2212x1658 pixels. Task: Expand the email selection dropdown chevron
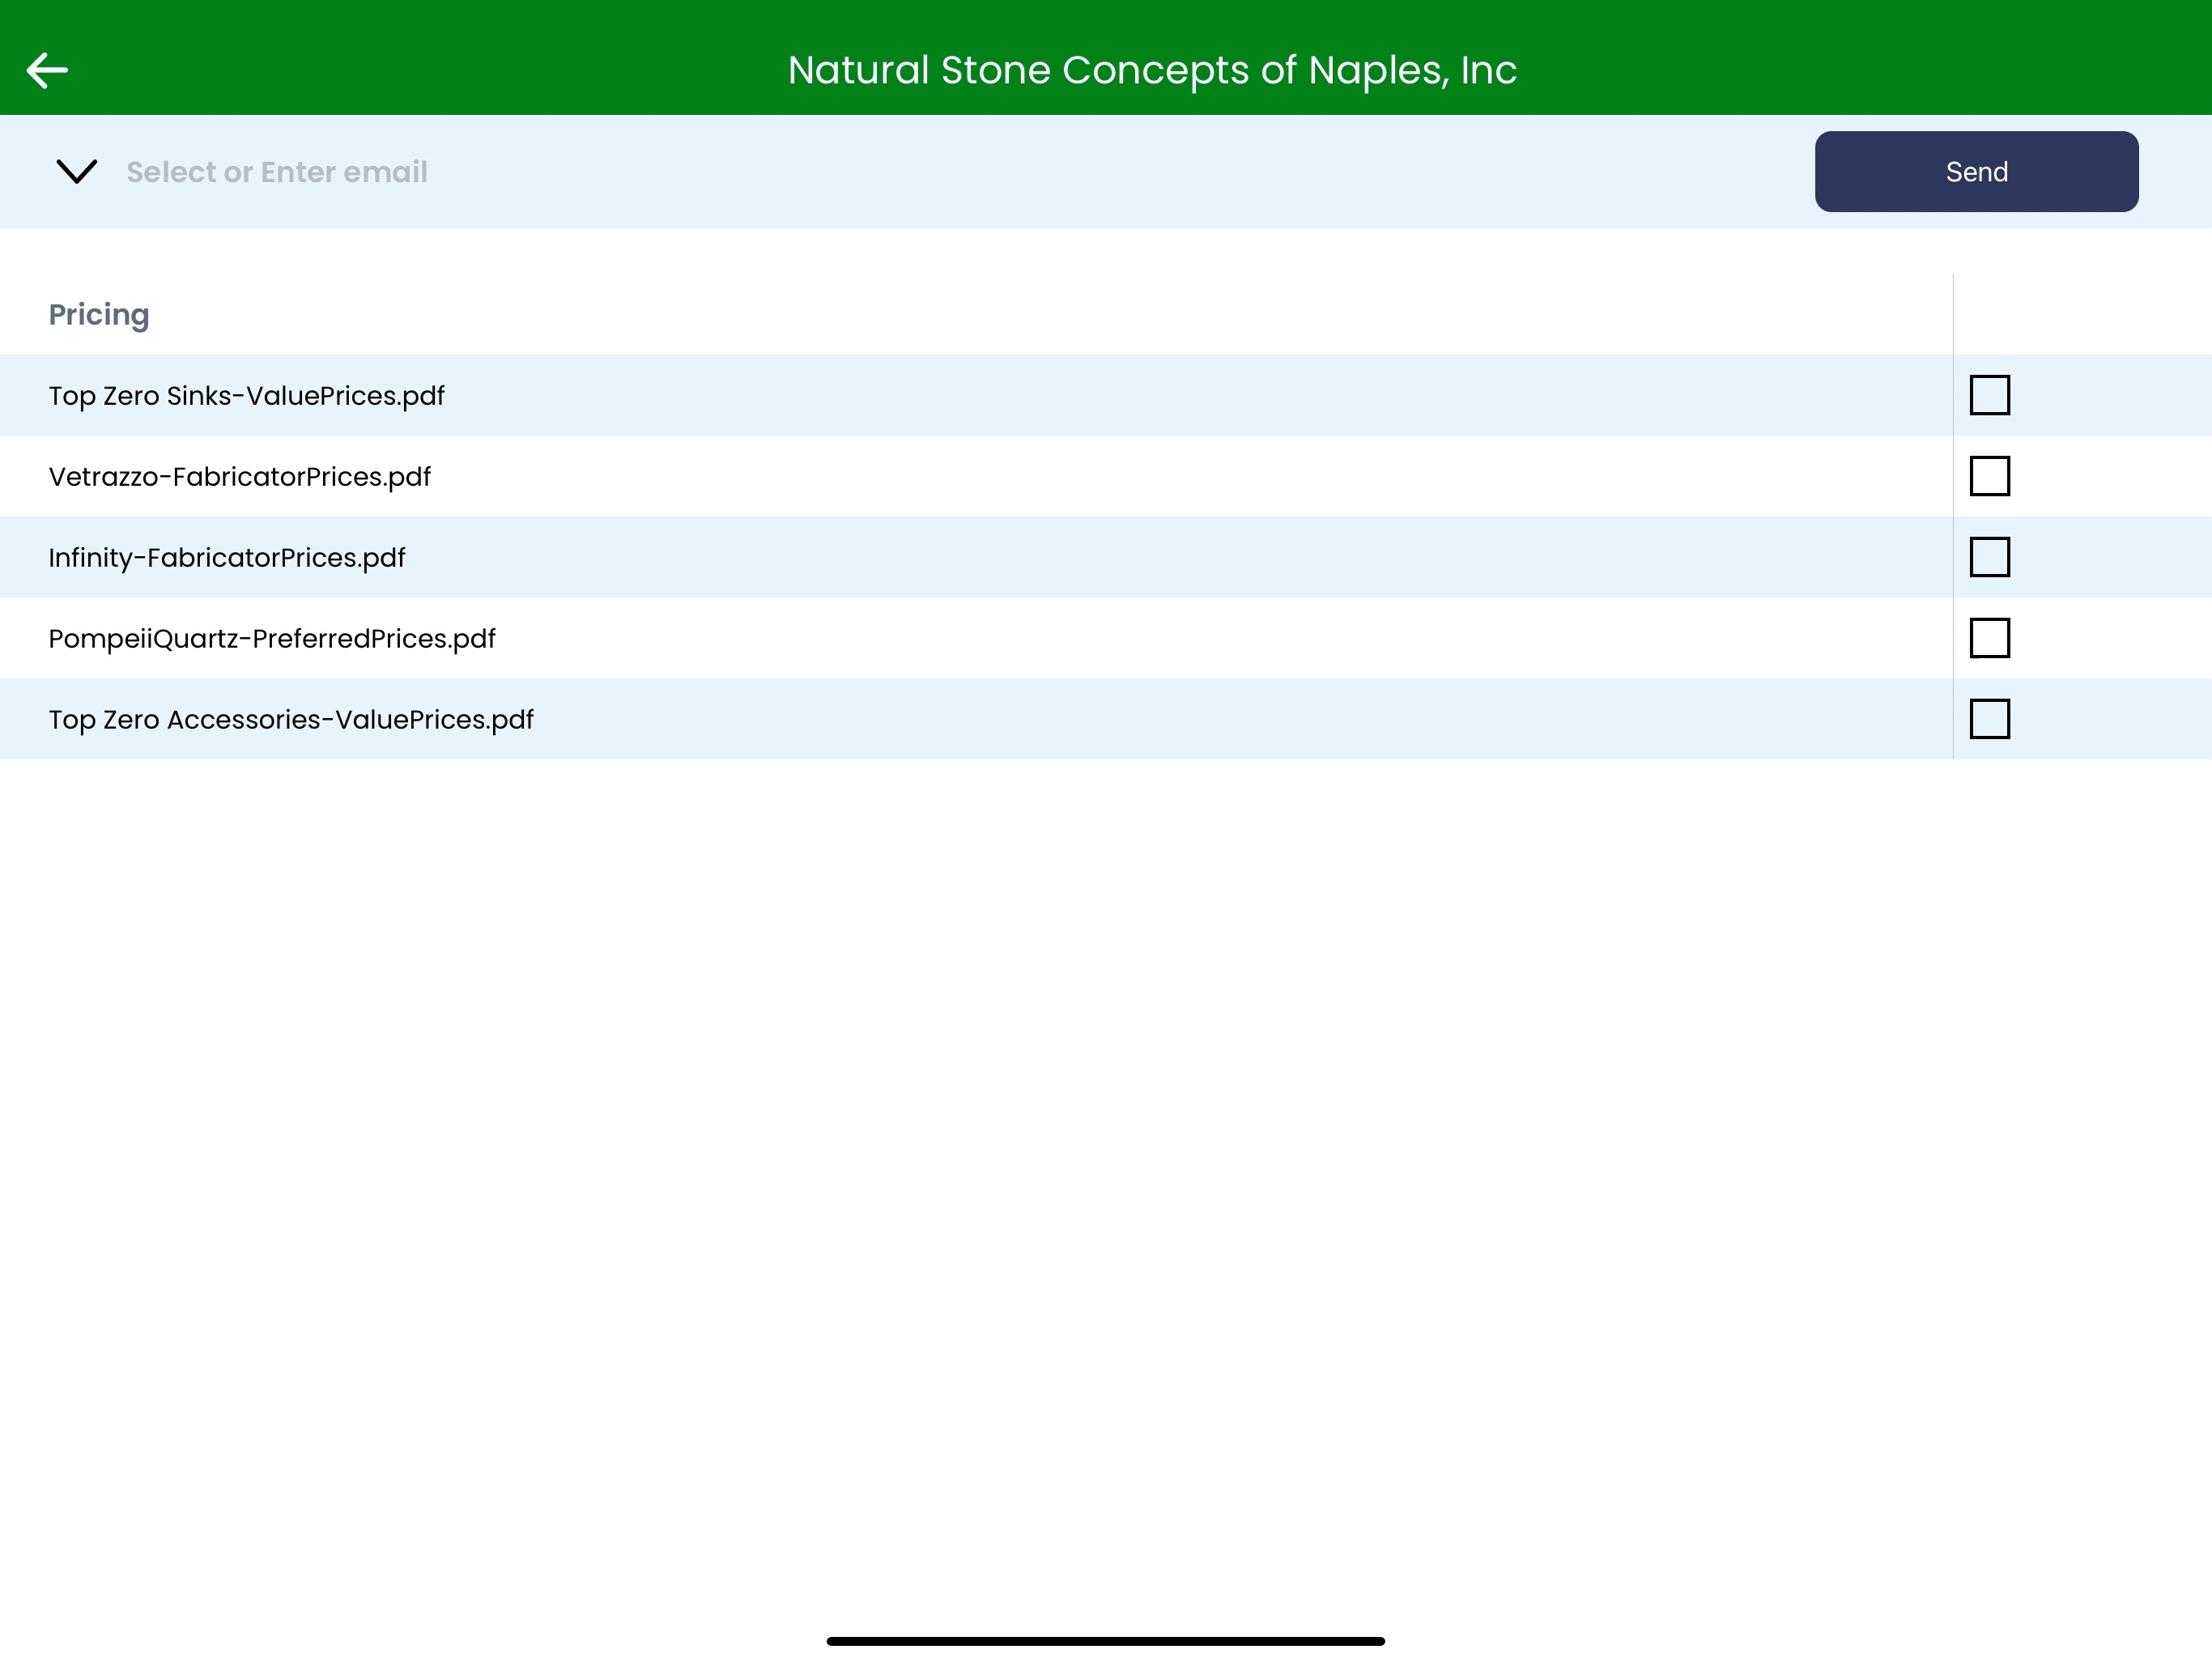click(77, 171)
